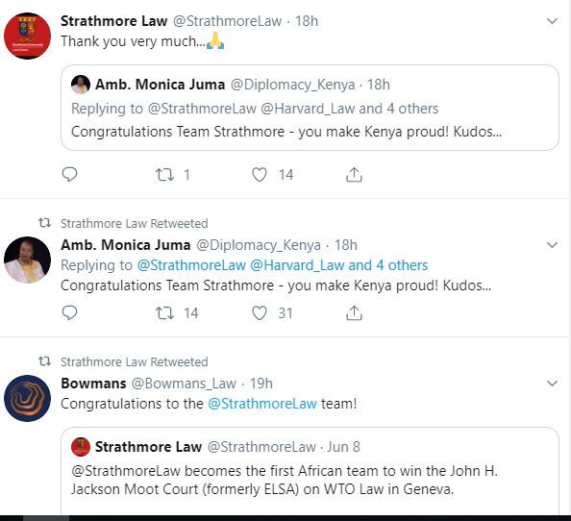
Task: Click the Bowmans account name
Action: (93, 384)
